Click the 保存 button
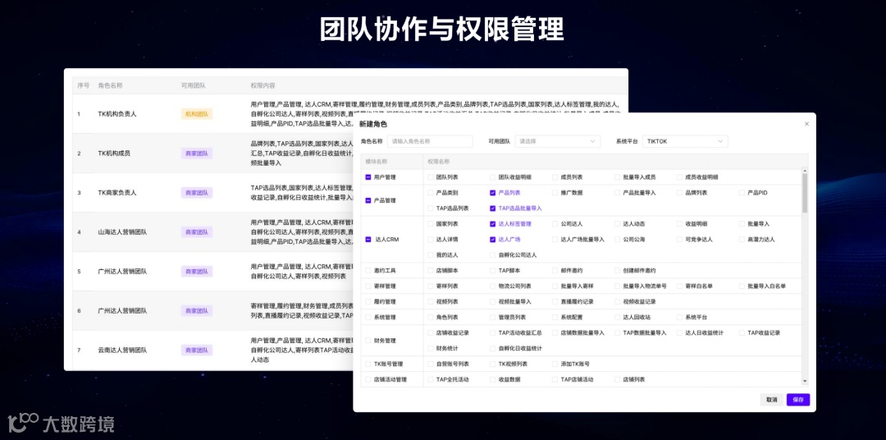 798,400
